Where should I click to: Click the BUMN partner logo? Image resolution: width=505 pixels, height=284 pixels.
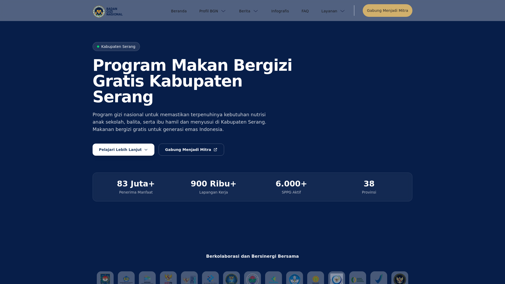tap(189, 278)
